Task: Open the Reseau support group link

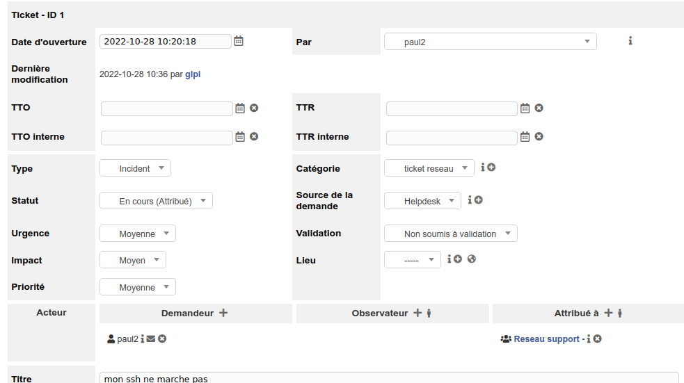Action: 547,339
